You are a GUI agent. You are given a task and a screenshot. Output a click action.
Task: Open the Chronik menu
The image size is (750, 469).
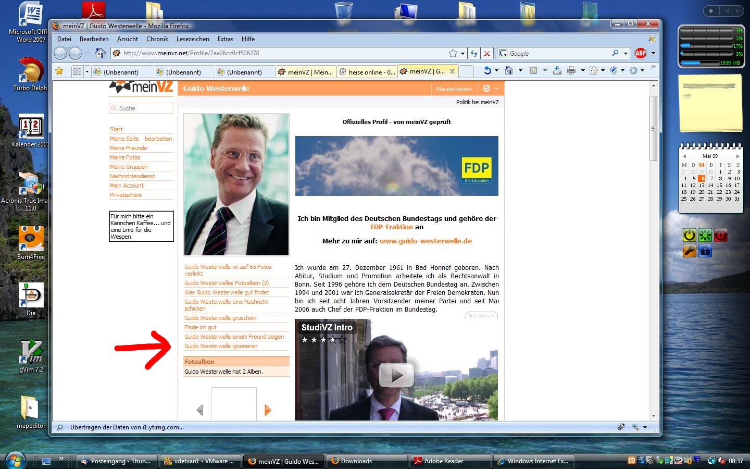pos(157,39)
